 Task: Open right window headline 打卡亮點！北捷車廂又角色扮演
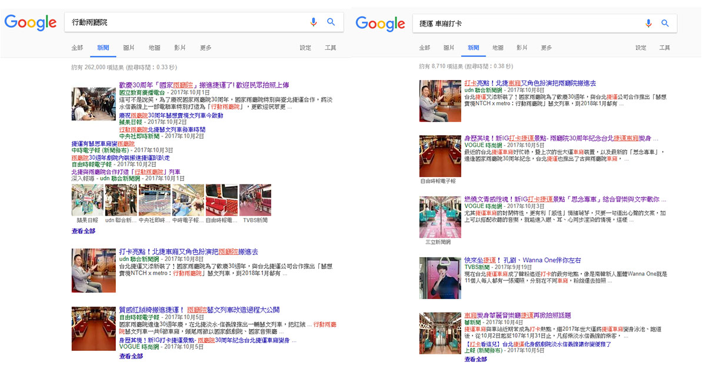[x=530, y=83]
